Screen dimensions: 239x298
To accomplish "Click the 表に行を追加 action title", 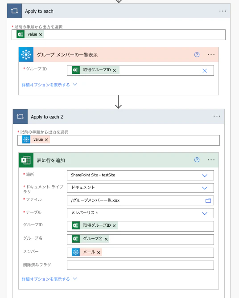I will pyautogui.click(x=51, y=160).
